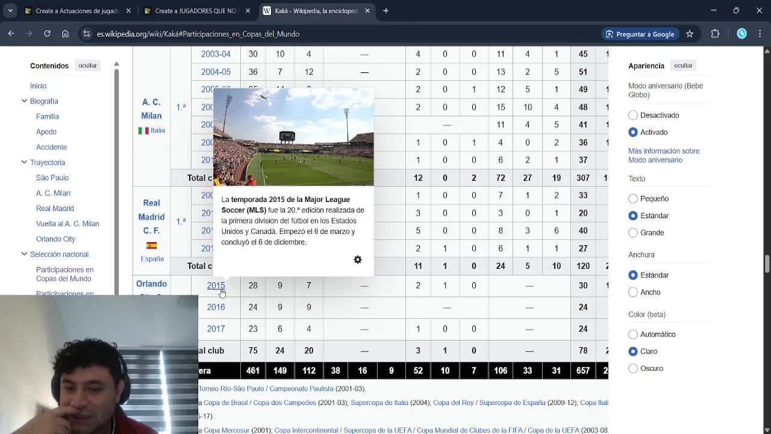Screen dimensions: 771x434
Task: Select Activado for Modo aniversario
Action: (633, 132)
